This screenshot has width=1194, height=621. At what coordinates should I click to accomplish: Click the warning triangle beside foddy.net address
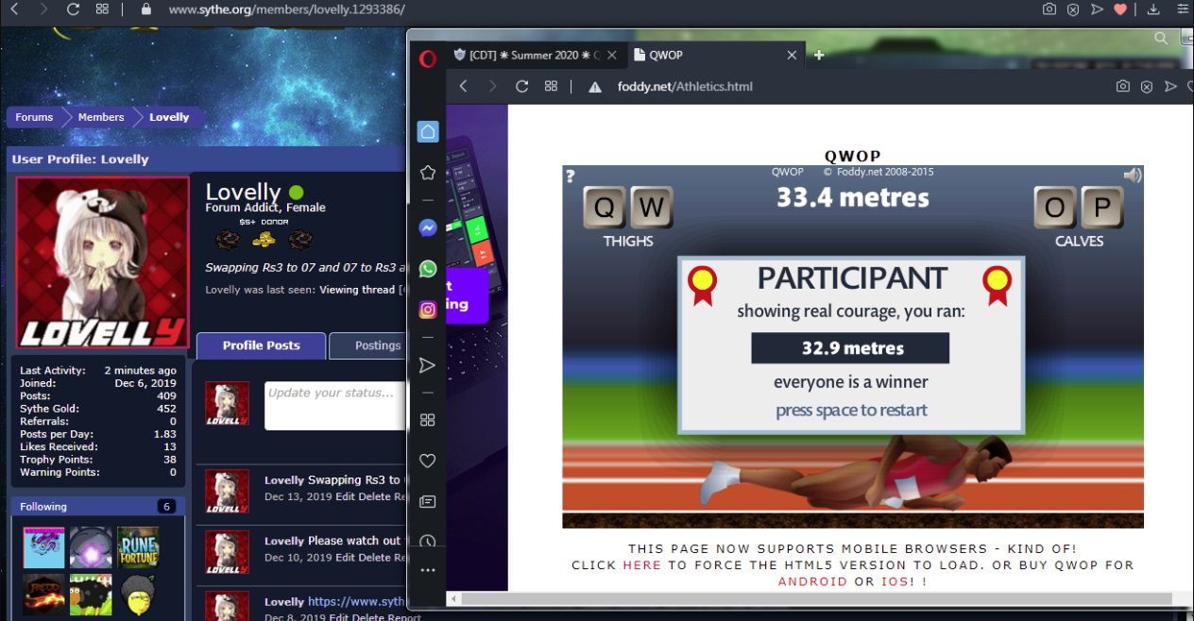[595, 87]
